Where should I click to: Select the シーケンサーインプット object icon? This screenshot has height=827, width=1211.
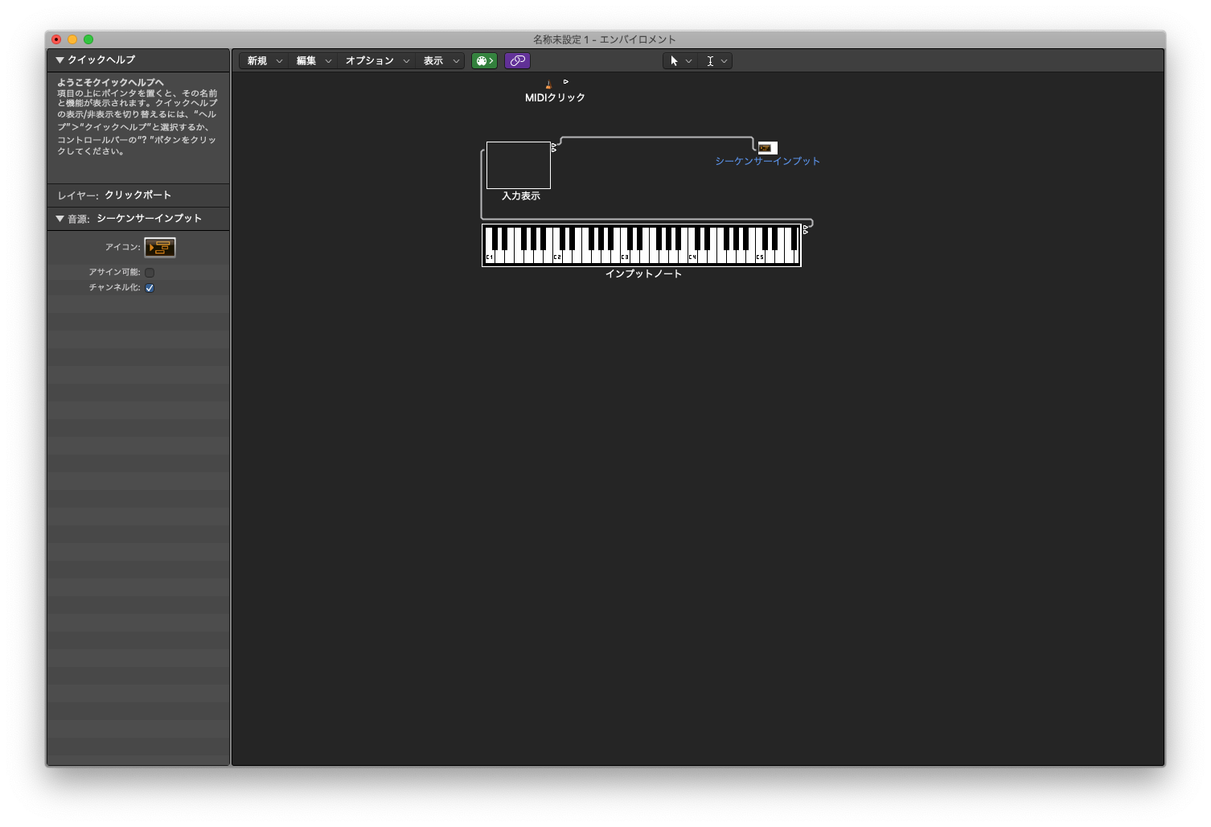(766, 148)
